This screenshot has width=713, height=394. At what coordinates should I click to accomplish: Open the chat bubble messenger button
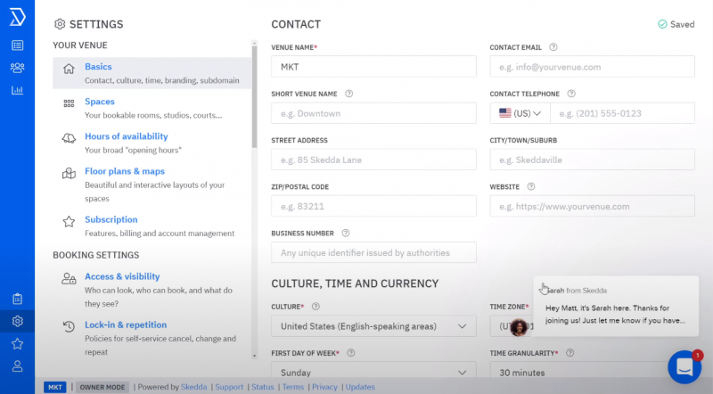click(684, 366)
